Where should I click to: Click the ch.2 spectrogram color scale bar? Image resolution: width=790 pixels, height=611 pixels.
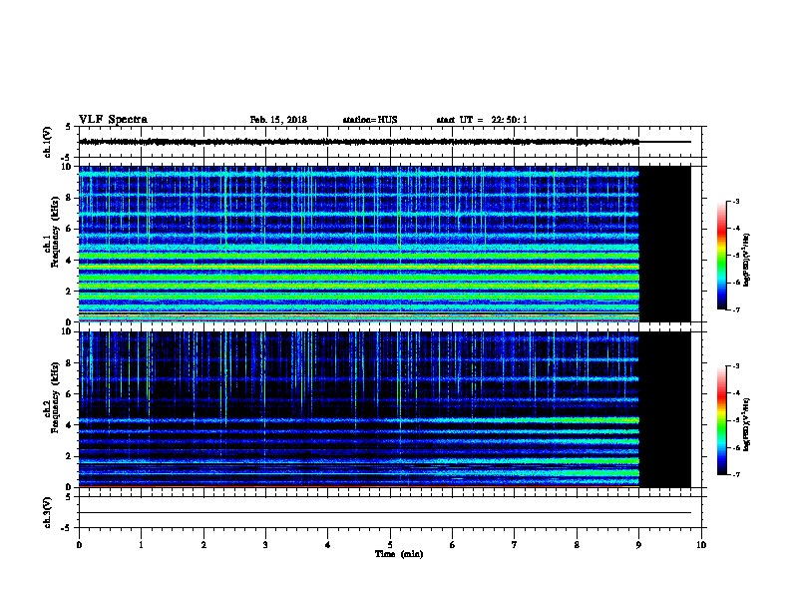tap(722, 420)
